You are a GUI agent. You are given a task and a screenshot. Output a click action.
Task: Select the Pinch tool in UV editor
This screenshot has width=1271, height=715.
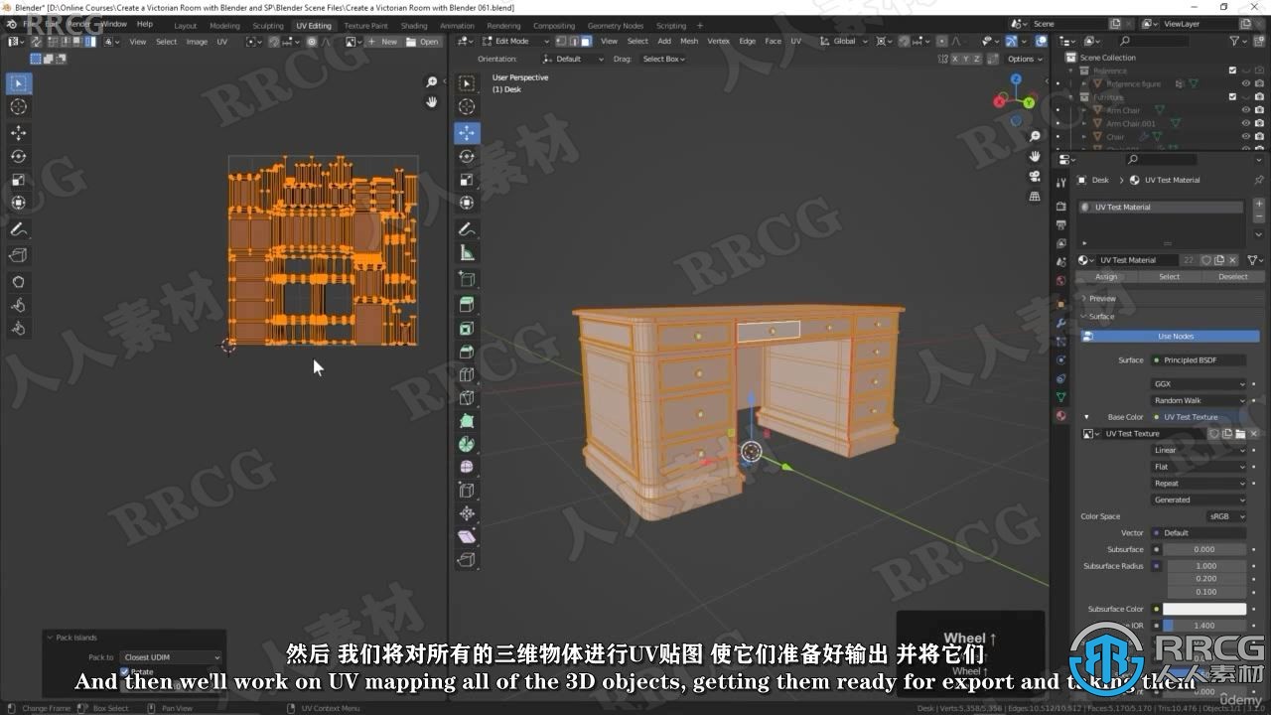(19, 329)
